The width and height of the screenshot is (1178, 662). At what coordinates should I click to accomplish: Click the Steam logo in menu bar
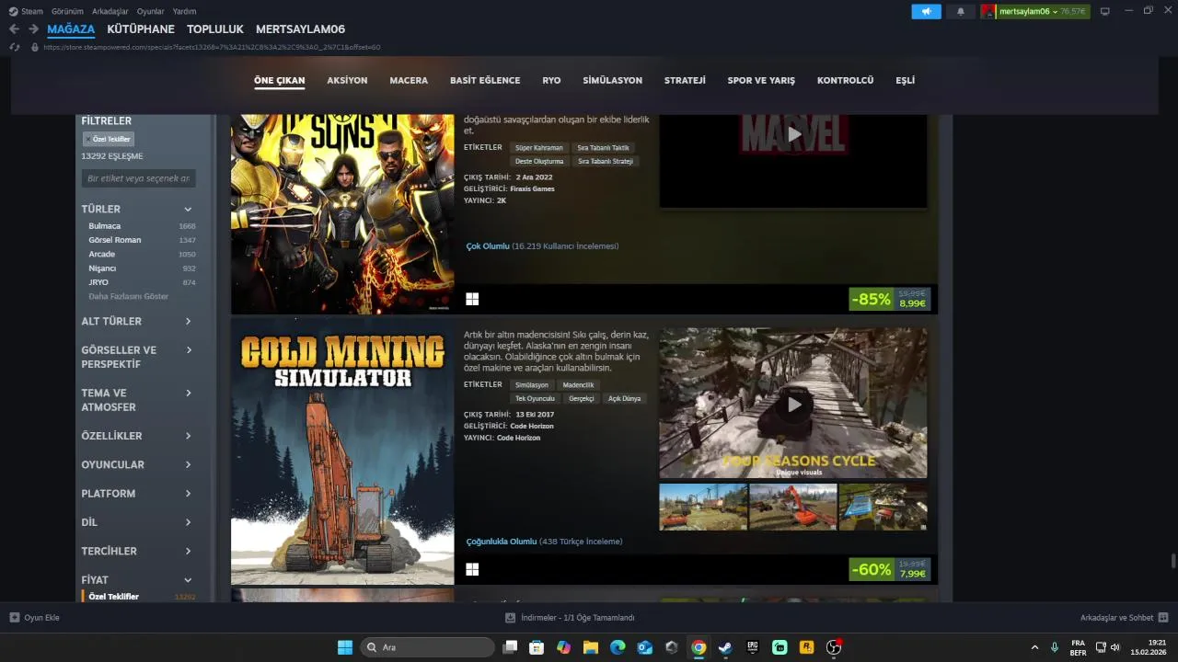(x=13, y=11)
